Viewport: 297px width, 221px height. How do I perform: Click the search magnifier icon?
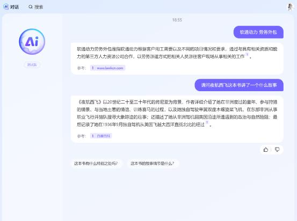(30, 7)
